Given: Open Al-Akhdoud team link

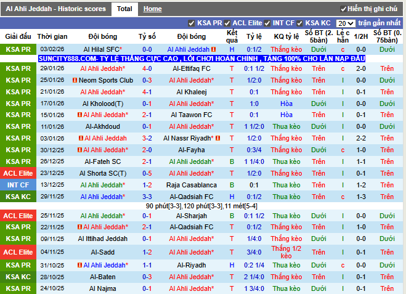Looking at the screenshot, I should click(102, 127).
